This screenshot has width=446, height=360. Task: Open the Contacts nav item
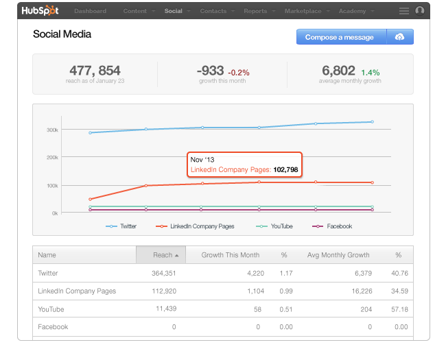click(x=213, y=11)
